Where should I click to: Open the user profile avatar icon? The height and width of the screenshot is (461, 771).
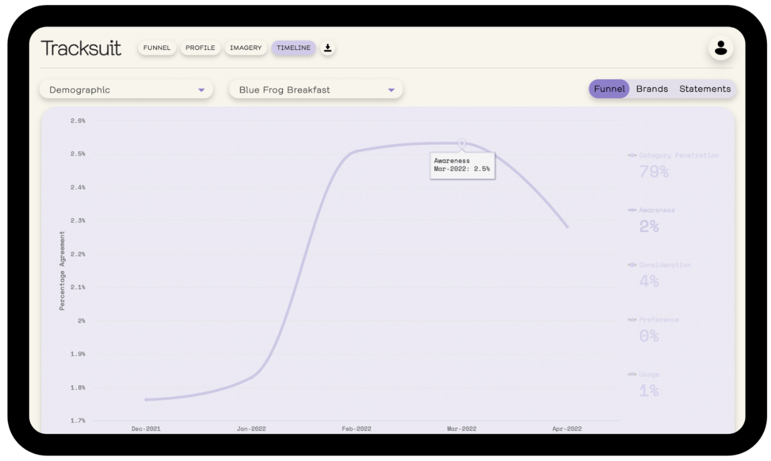(x=720, y=47)
